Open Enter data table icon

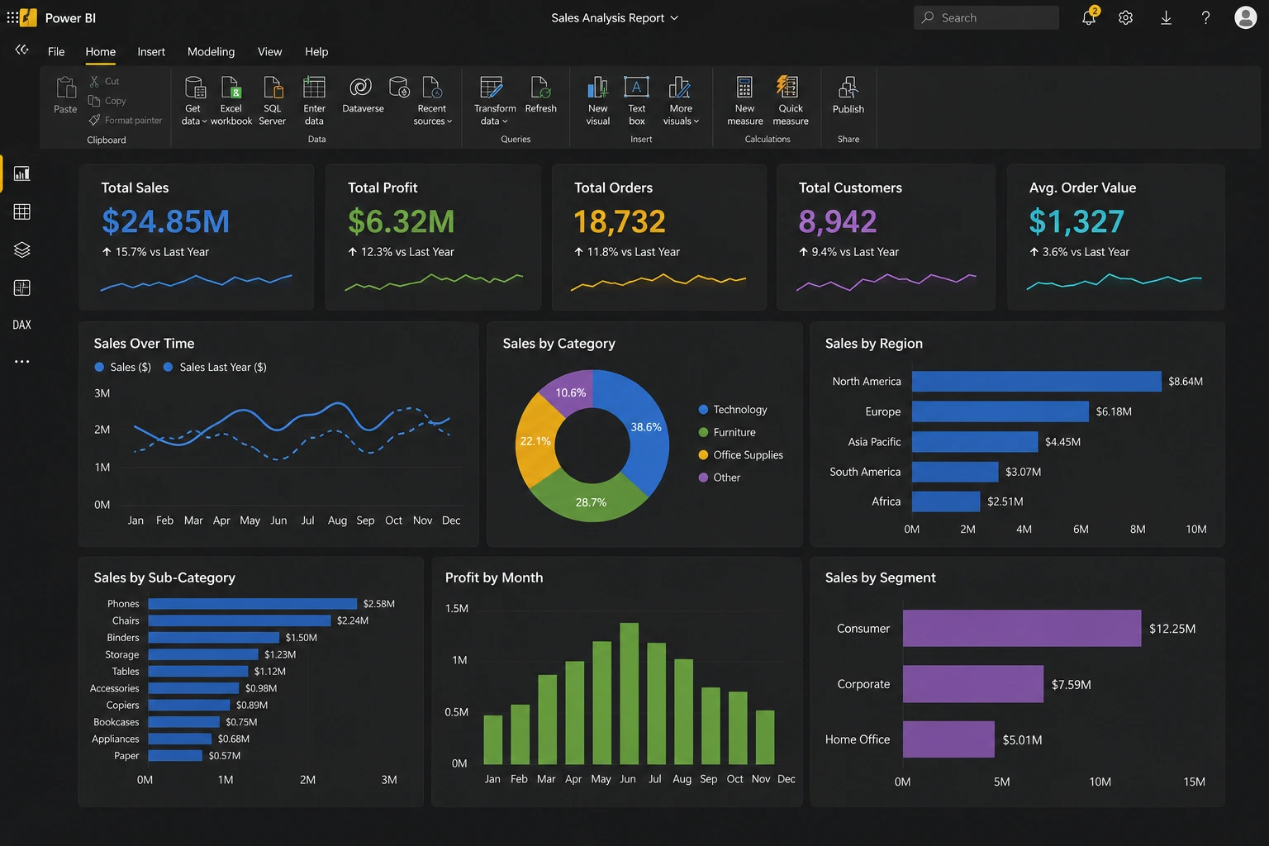point(314,87)
